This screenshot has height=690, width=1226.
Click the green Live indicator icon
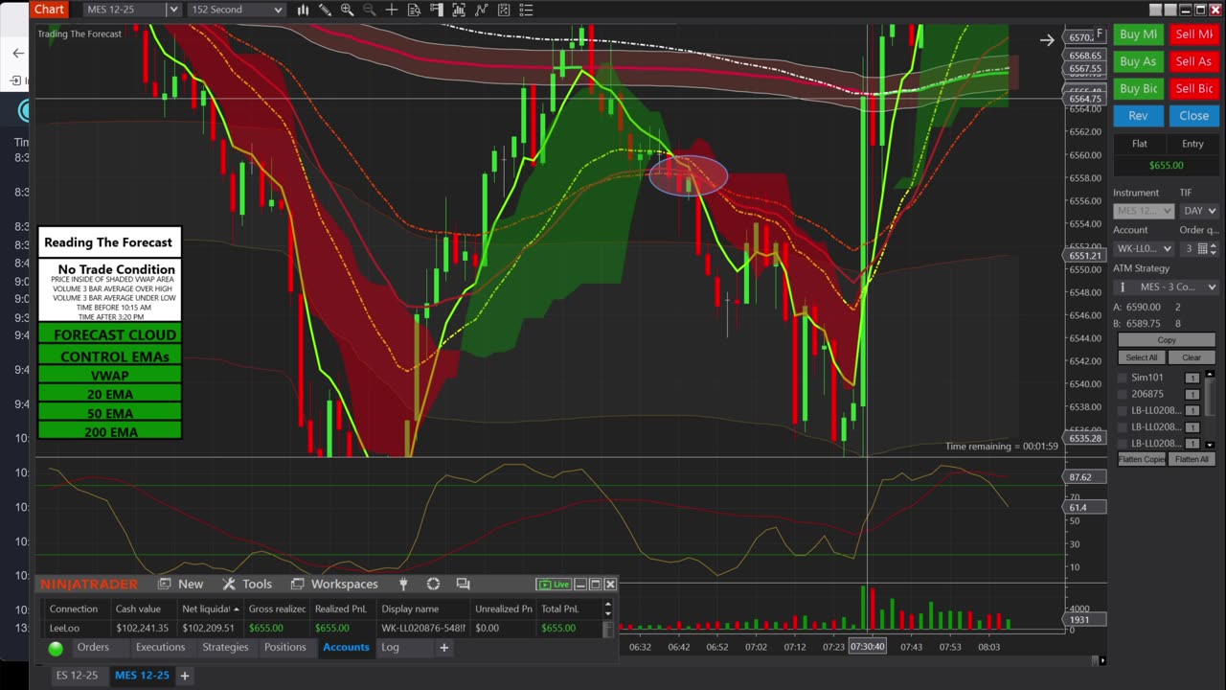click(x=554, y=584)
